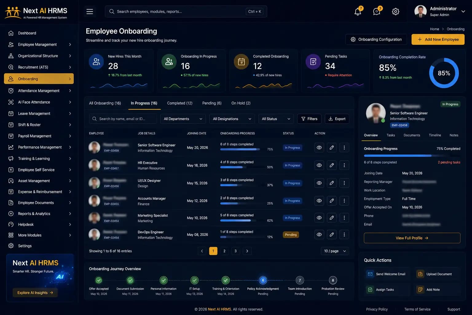The width and height of the screenshot is (472, 315).
Task: Open the notifications bell icon
Action: coord(358,12)
